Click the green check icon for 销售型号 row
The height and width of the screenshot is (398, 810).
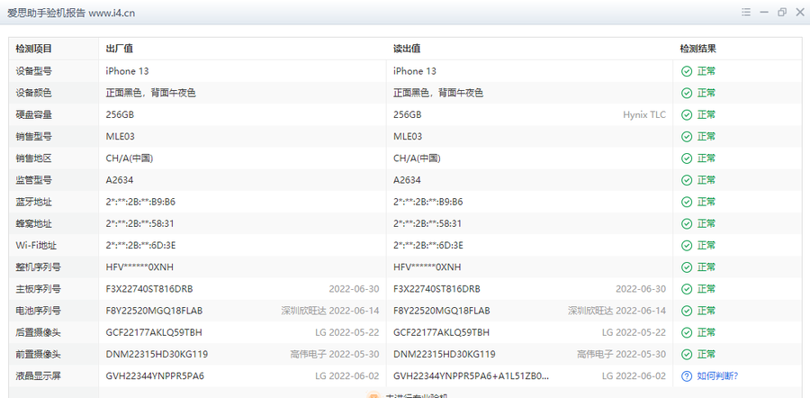pos(687,137)
